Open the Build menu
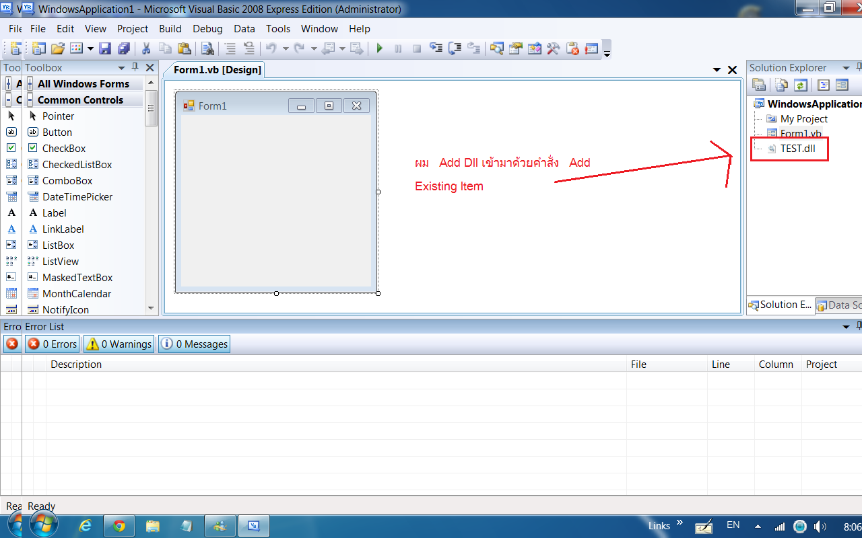Screen dimensions: 862x538 170,29
